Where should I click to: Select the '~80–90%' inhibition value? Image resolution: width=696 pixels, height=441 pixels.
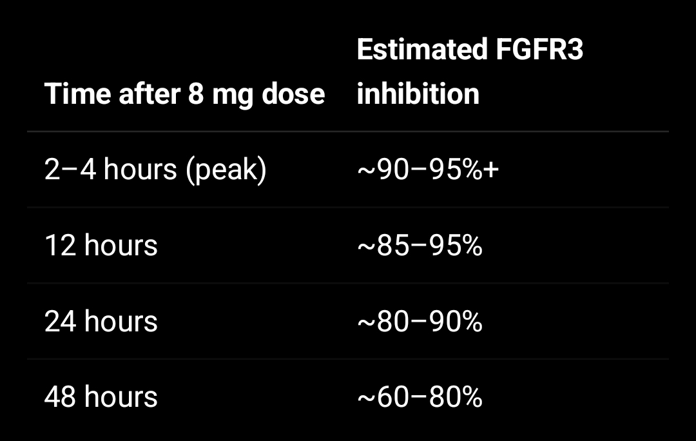[420, 321]
